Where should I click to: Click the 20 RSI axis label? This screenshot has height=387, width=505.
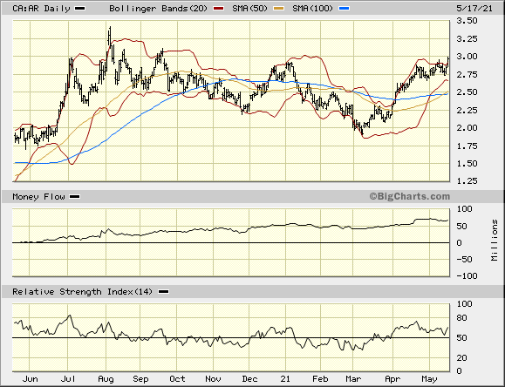click(x=462, y=357)
